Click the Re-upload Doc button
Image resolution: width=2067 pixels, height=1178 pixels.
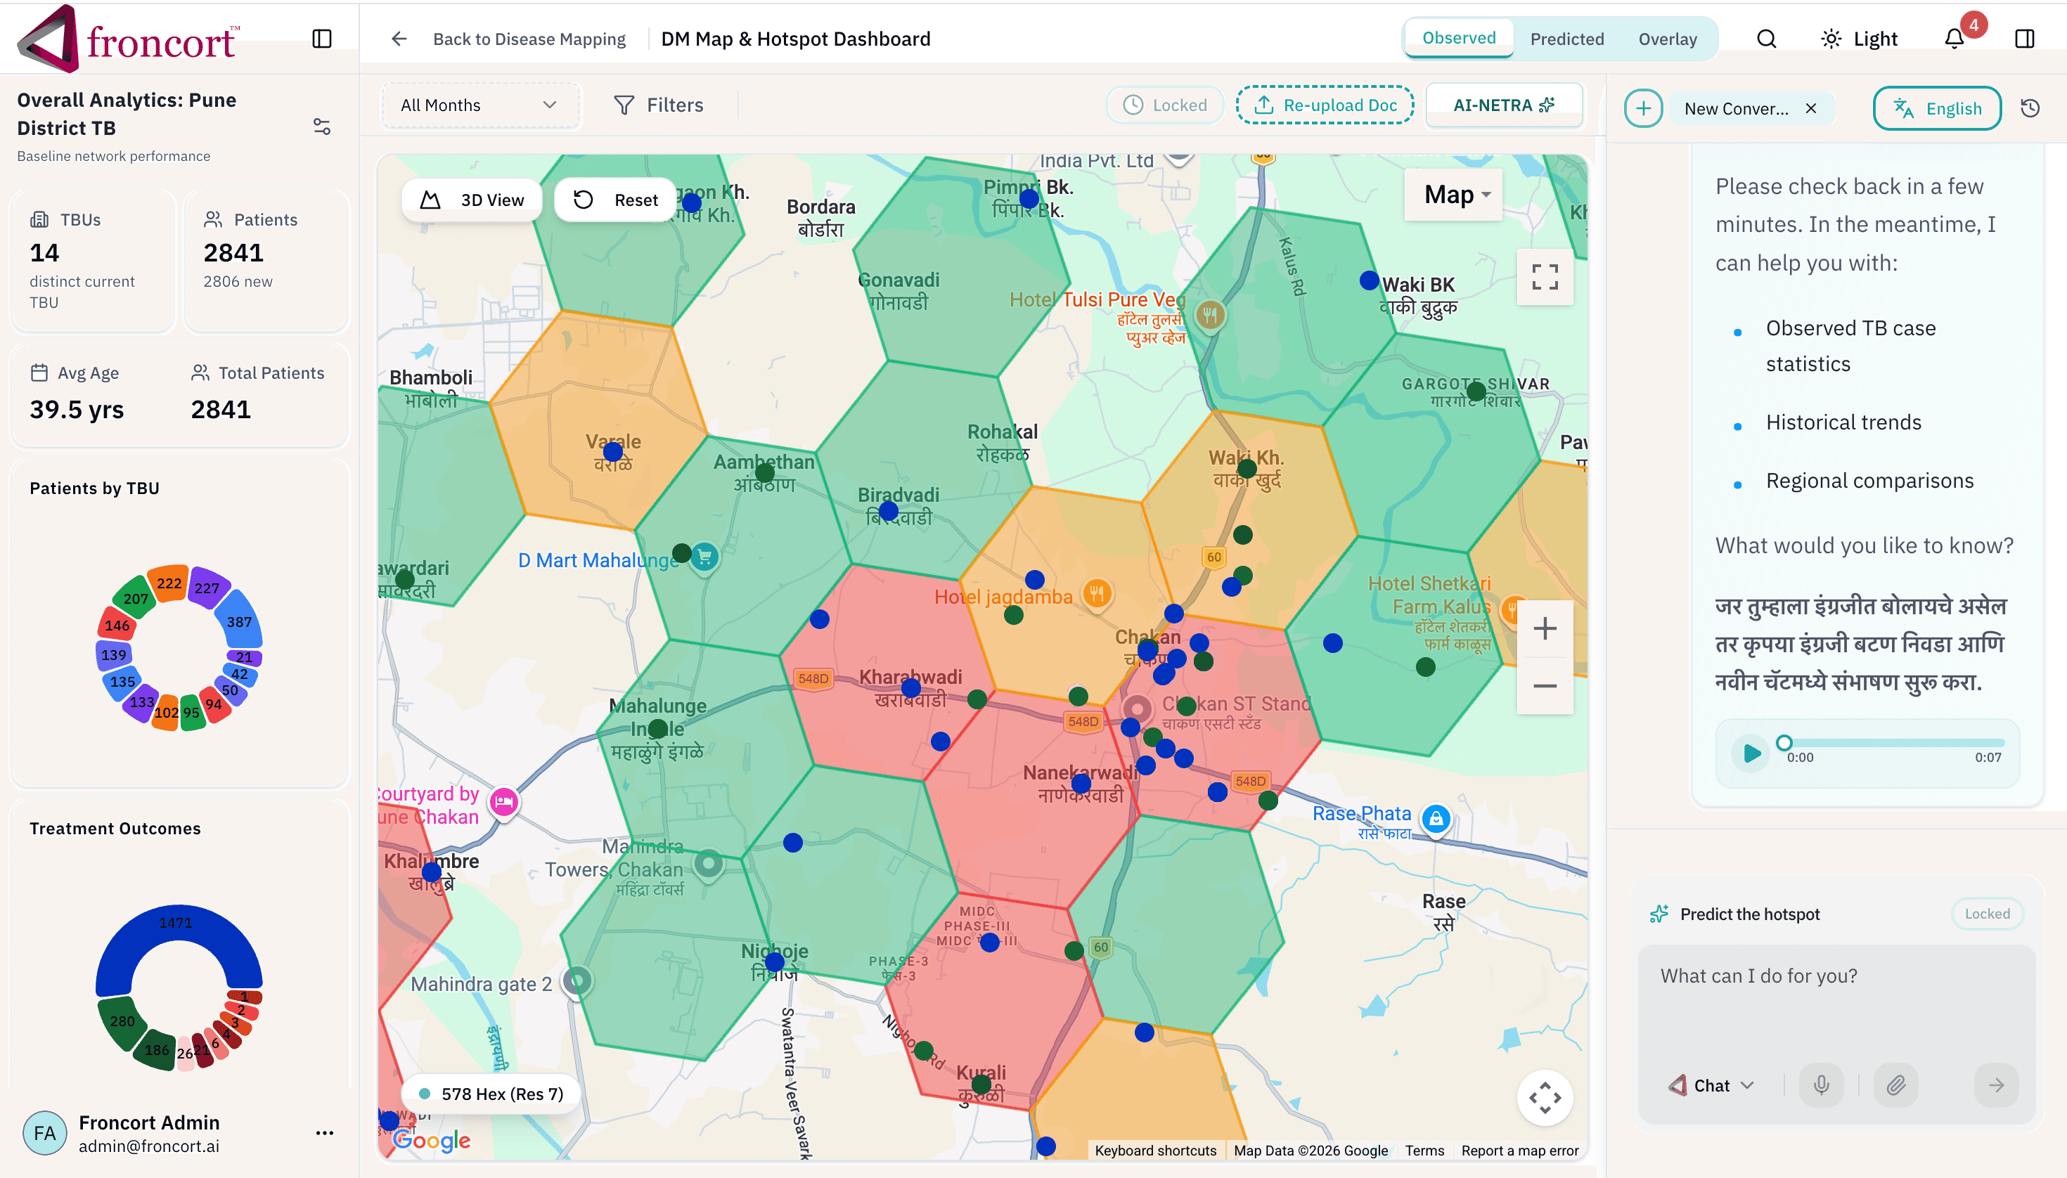[1325, 104]
